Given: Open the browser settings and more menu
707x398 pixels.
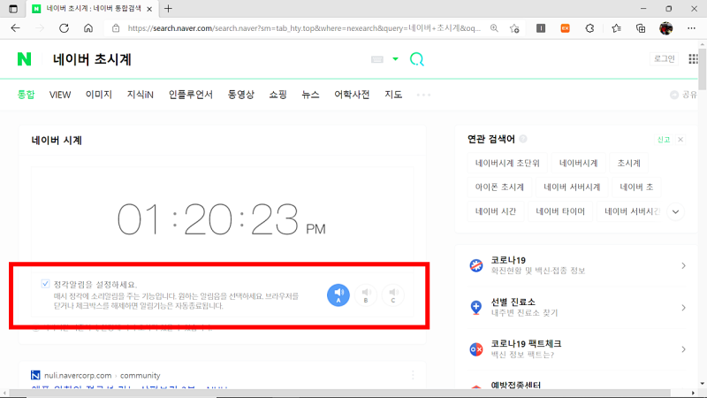Looking at the screenshot, I should click(691, 28).
